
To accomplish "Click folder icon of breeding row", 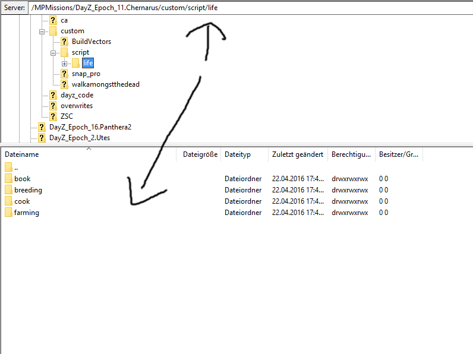I will [8, 190].
